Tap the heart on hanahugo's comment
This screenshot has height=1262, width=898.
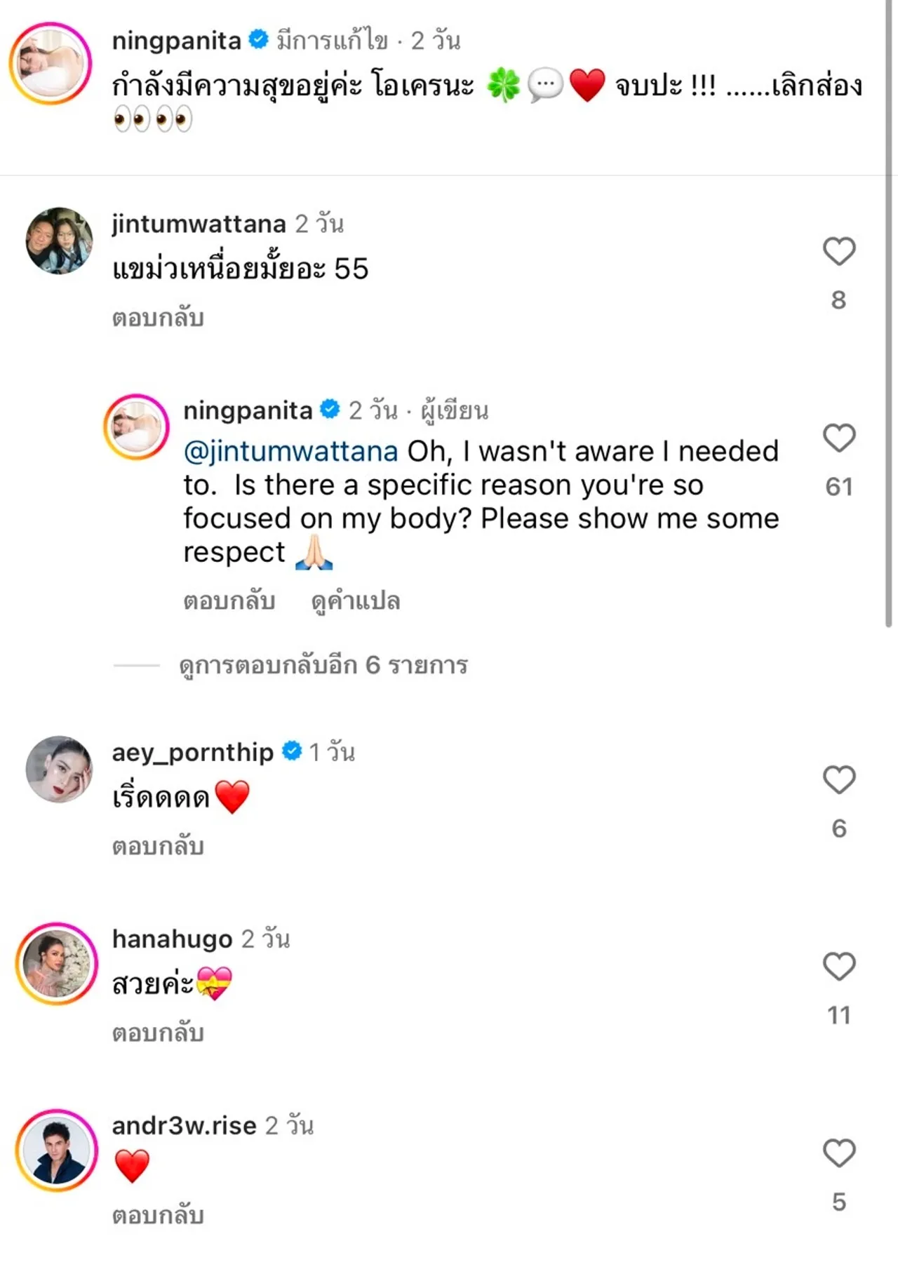point(838,967)
